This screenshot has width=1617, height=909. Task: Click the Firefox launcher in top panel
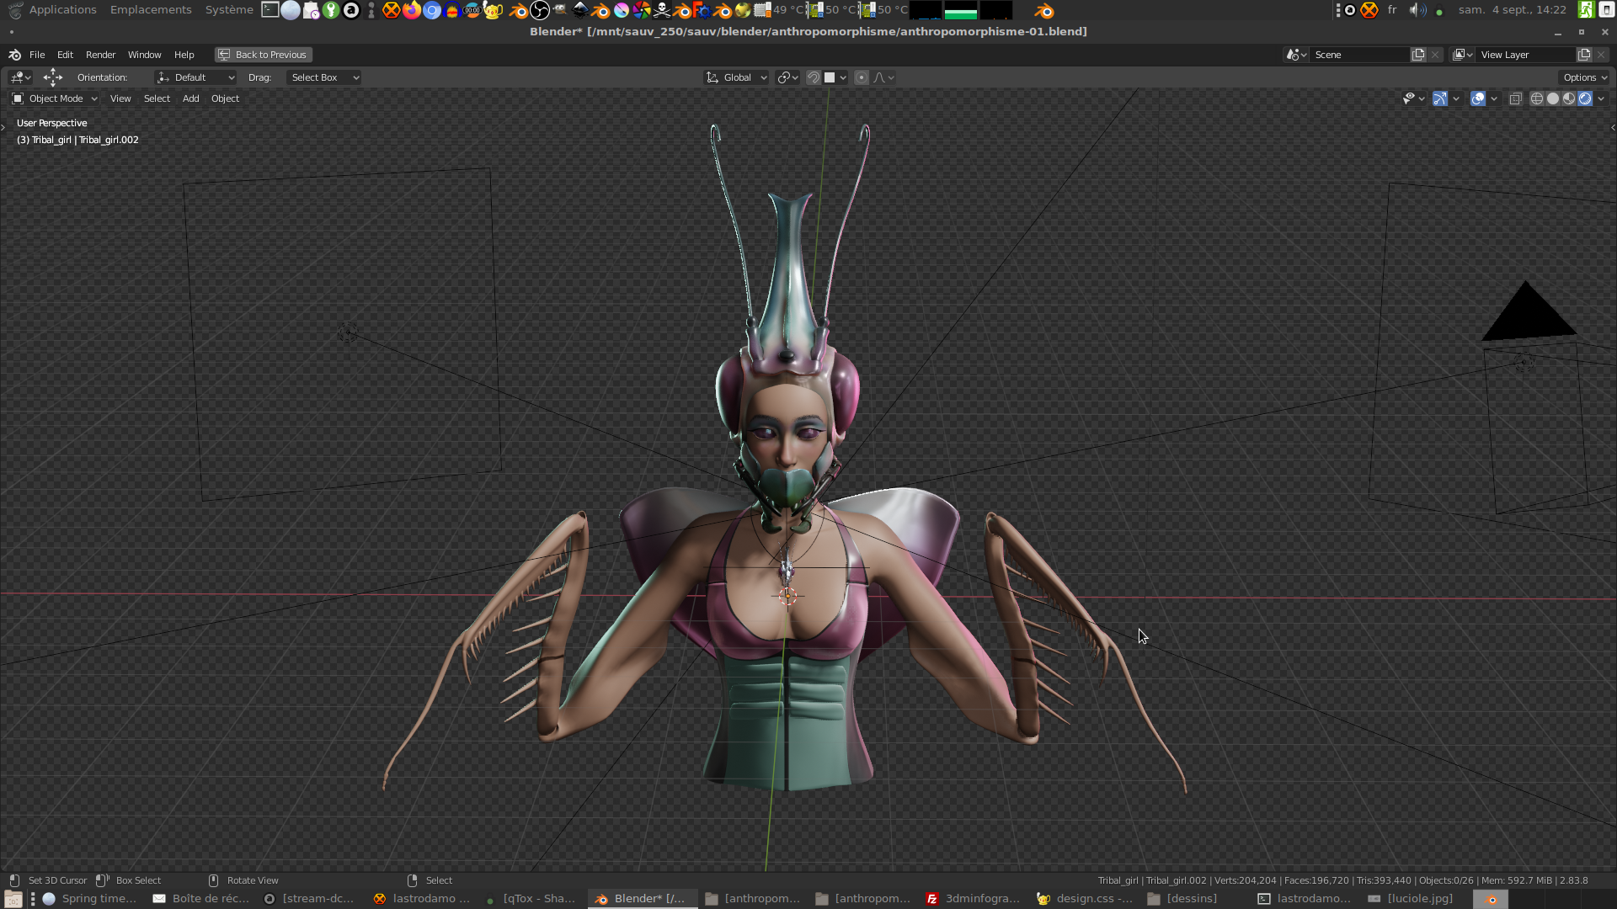coord(411,10)
